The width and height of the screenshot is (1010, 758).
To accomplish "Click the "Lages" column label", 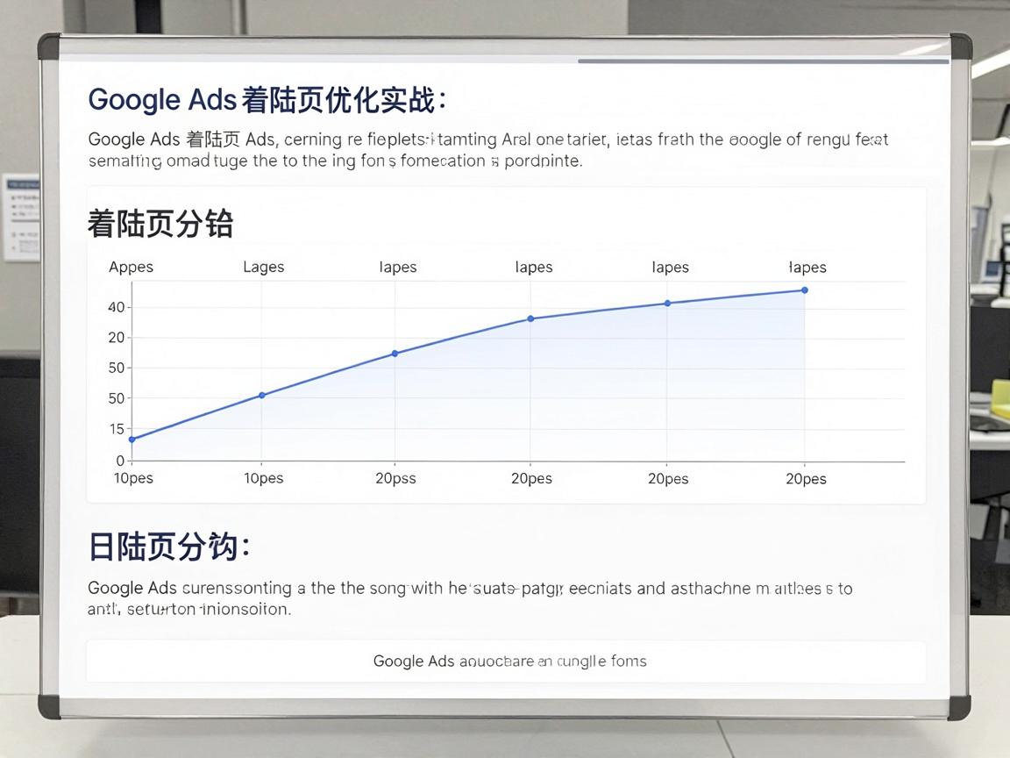I will pyautogui.click(x=263, y=267).
